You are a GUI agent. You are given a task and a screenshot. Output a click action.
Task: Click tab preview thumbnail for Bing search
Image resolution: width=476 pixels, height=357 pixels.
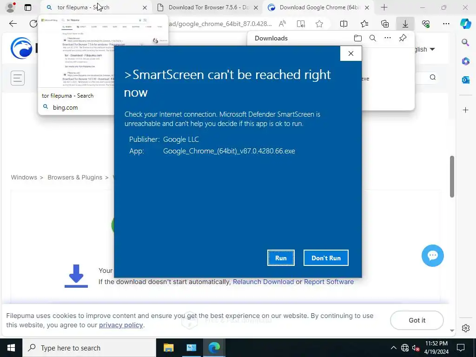click(103, 52)
